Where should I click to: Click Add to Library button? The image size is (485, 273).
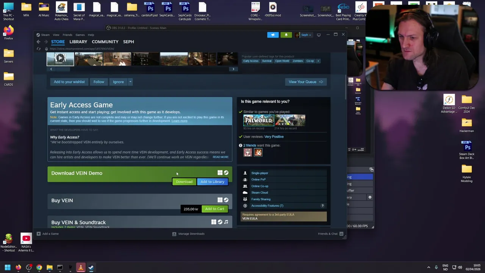213,182
